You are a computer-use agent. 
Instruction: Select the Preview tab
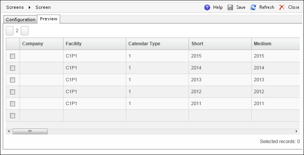coord(48,19)
